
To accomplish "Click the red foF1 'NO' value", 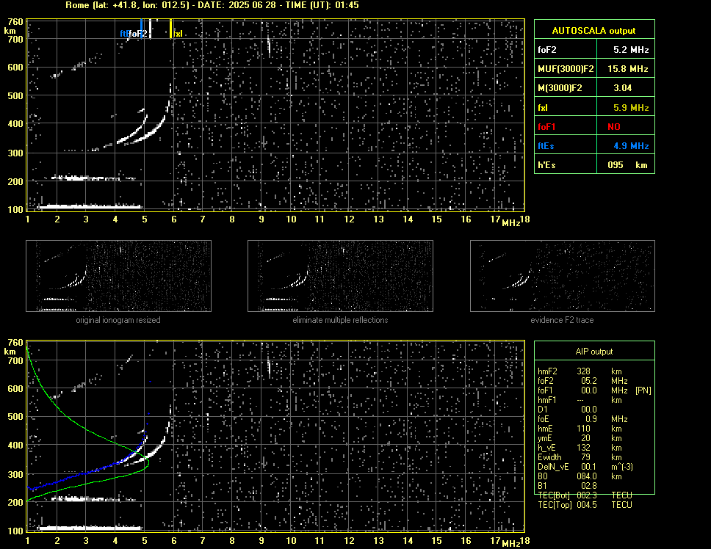I will coord(614,127).
